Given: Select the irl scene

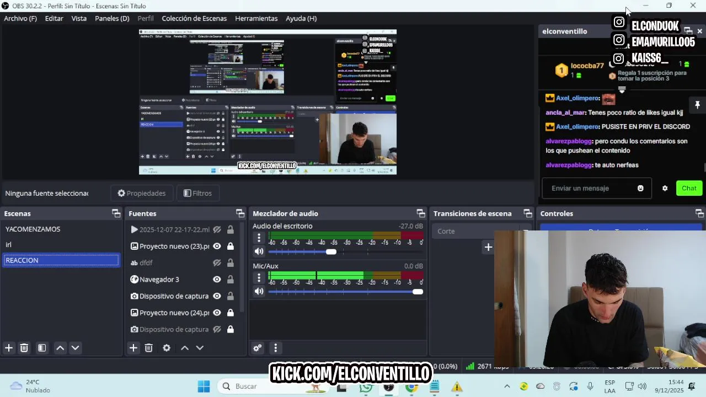Looking at the screenshot, I should [61, 244].
